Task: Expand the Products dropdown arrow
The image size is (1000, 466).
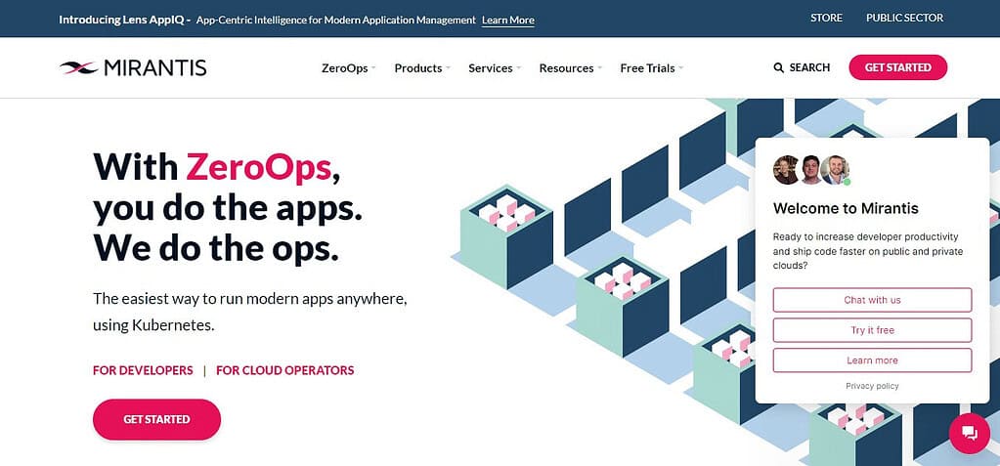Action: (449, 68)
